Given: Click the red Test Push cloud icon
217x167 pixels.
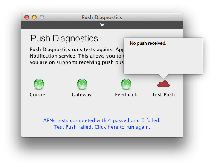Looking at the screenshot, I should pos(164,84).
